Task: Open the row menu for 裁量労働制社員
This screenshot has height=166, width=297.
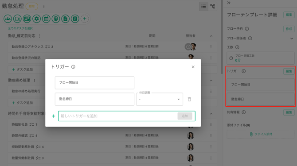Action: [x=211, y=158]
